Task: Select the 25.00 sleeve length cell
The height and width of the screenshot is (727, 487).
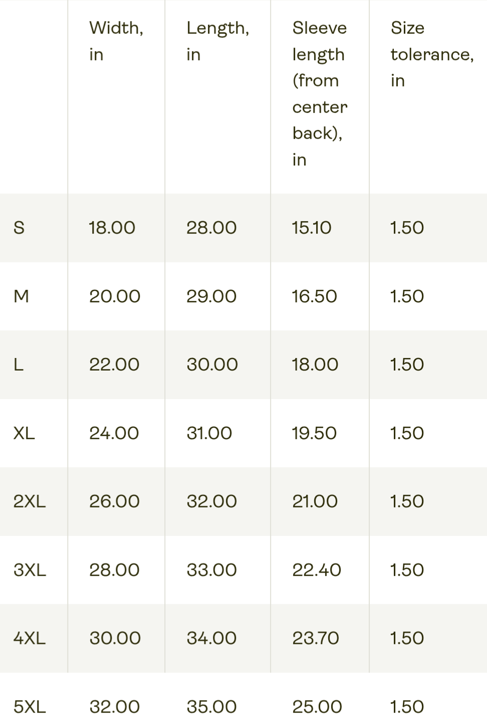Action: pyautogui.click(x=317, y=707)
